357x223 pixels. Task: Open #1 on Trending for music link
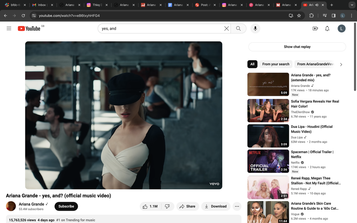click(x=75, y=220)
